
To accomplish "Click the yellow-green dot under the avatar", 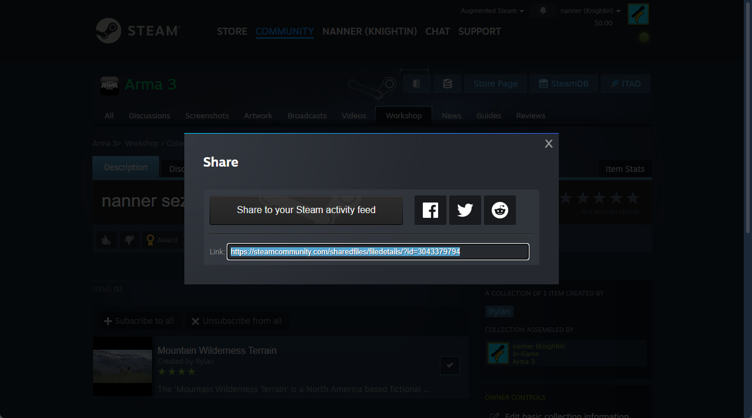I will coord(644,37).
